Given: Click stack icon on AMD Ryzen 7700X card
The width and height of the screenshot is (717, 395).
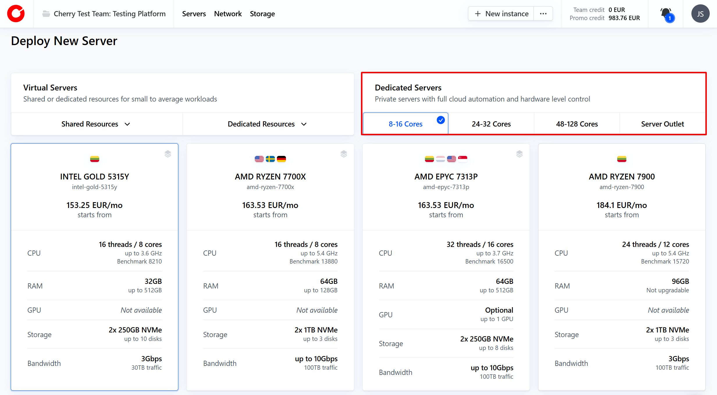Looking at the screenshot, I should pos(344,154).
